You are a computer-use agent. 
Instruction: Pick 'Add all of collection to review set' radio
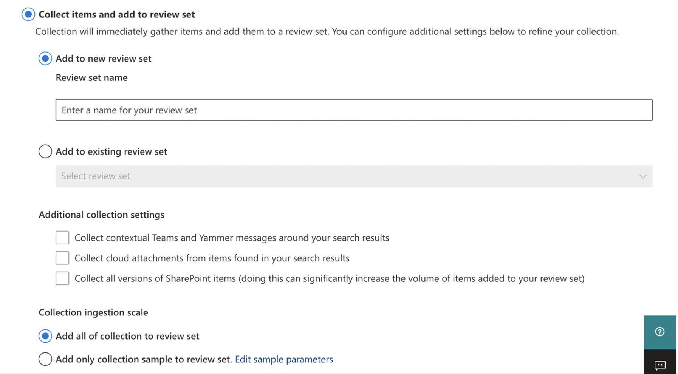coord(45,336)
